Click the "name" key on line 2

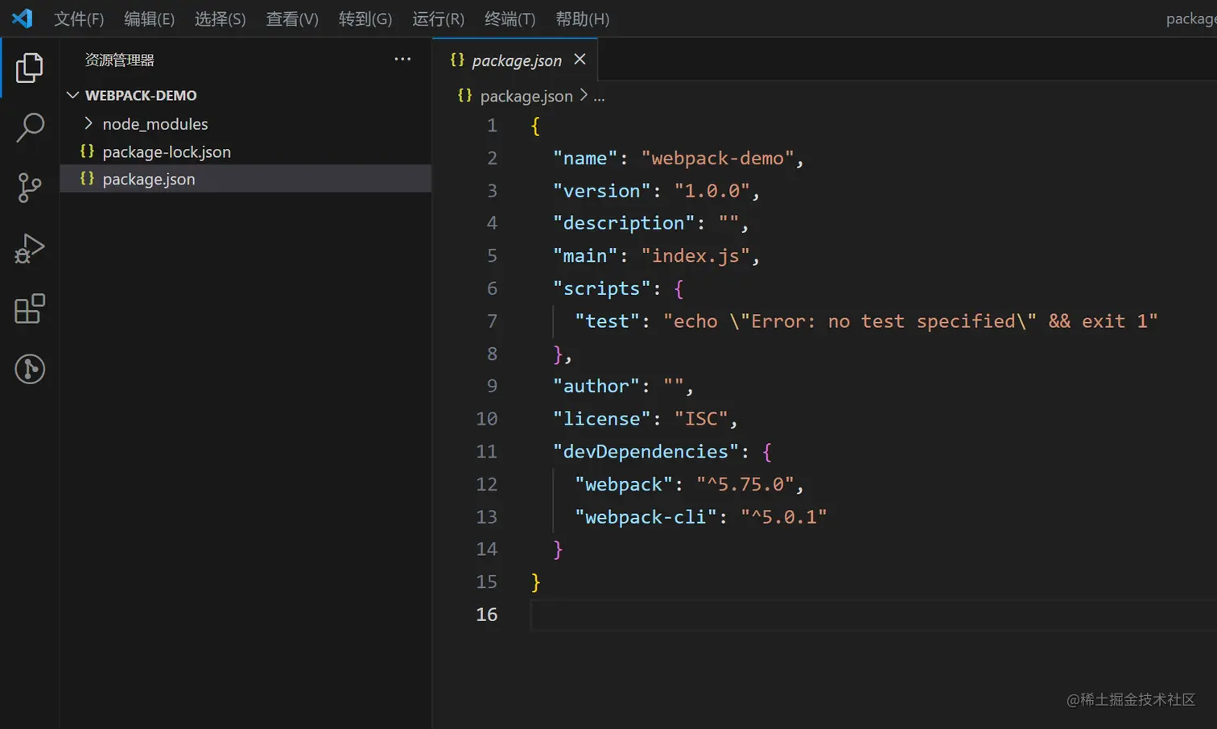pyautogui.click(x=585, y=159)
